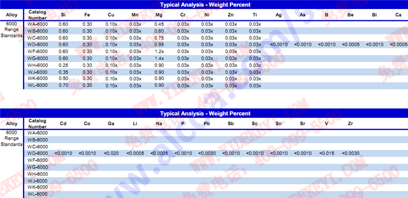
Task: Select Si value 0.70 for WL-6000
Action: click(x=63, y=85)
